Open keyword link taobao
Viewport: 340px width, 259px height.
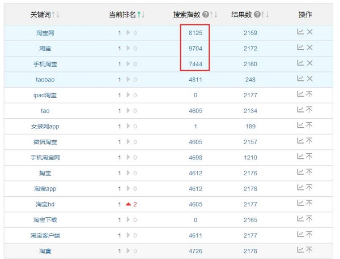pos(45,80)
